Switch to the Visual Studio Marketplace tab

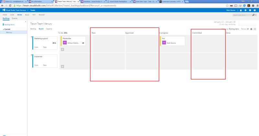click(118, 2)
